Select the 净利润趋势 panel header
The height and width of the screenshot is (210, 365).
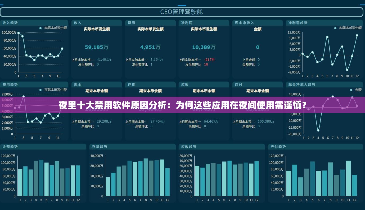(x=324, y=23)
